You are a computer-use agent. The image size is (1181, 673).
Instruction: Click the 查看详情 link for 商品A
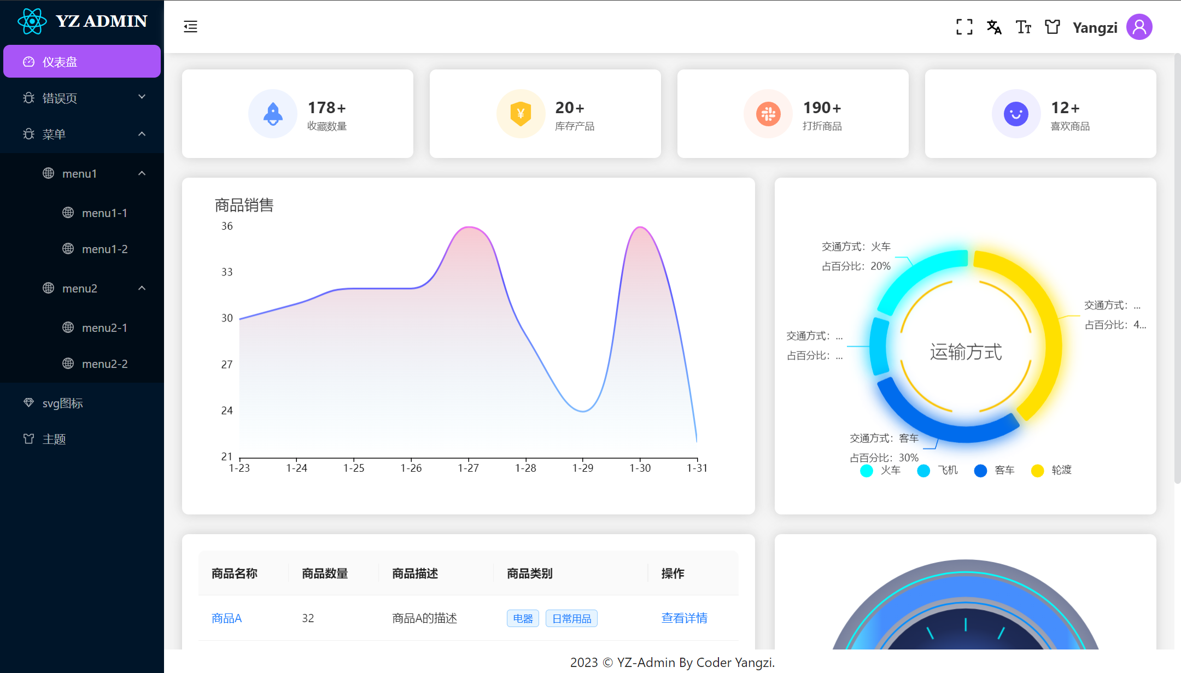(684, 618)
